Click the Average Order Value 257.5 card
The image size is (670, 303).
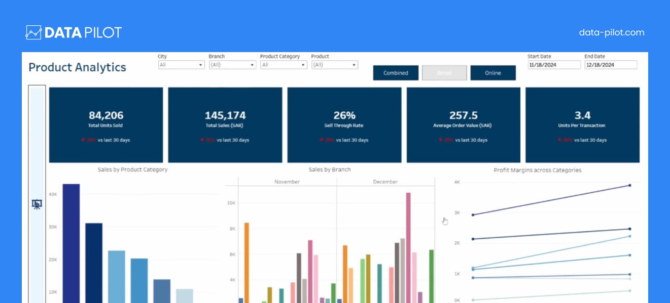(464, 125)
